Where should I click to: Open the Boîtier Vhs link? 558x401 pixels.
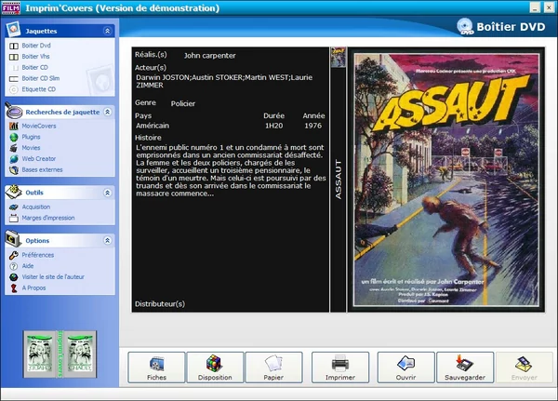pos(35,57)
